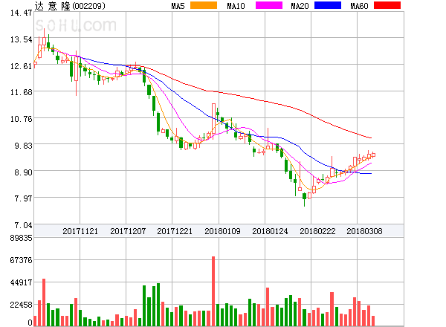Click date label 20171221

(x=175, y=231)
